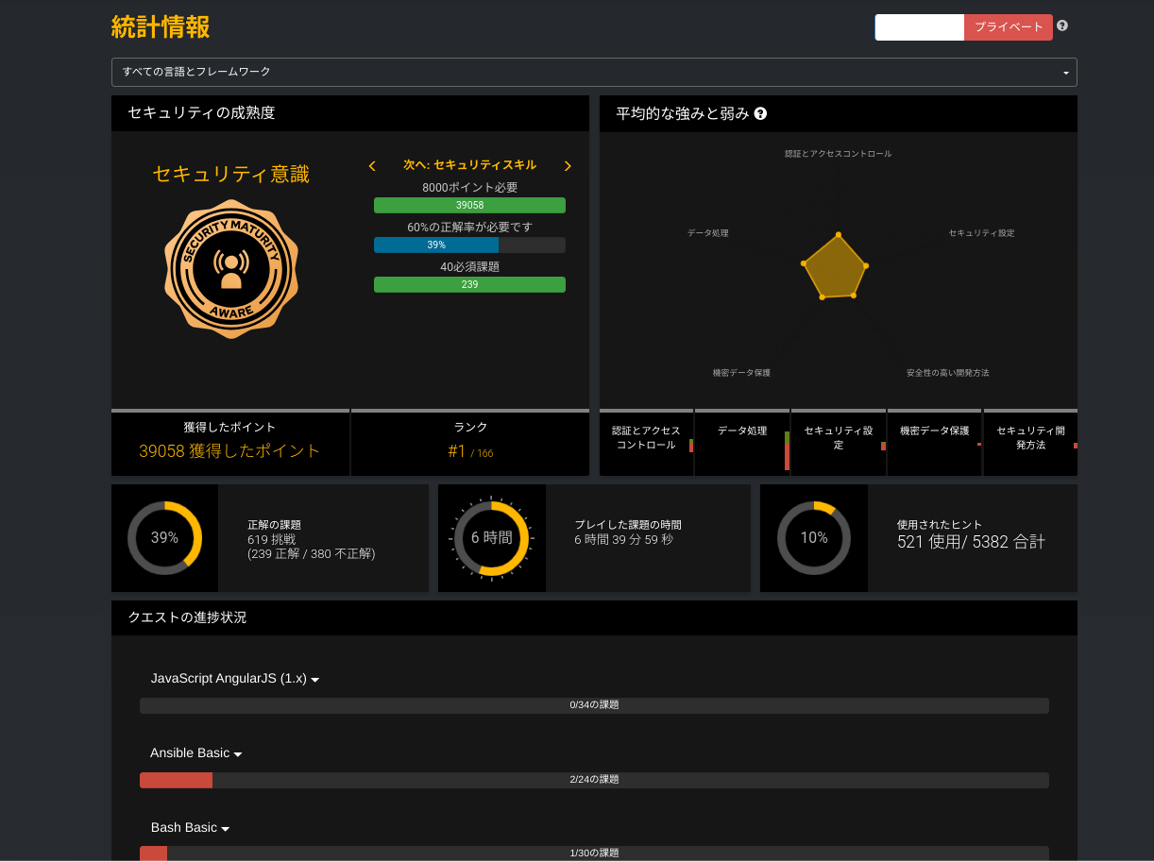This screenshot has height=862, width=1154.
Task: Click radar label セキュリティ設定
Action: click(x=981, y=233)
